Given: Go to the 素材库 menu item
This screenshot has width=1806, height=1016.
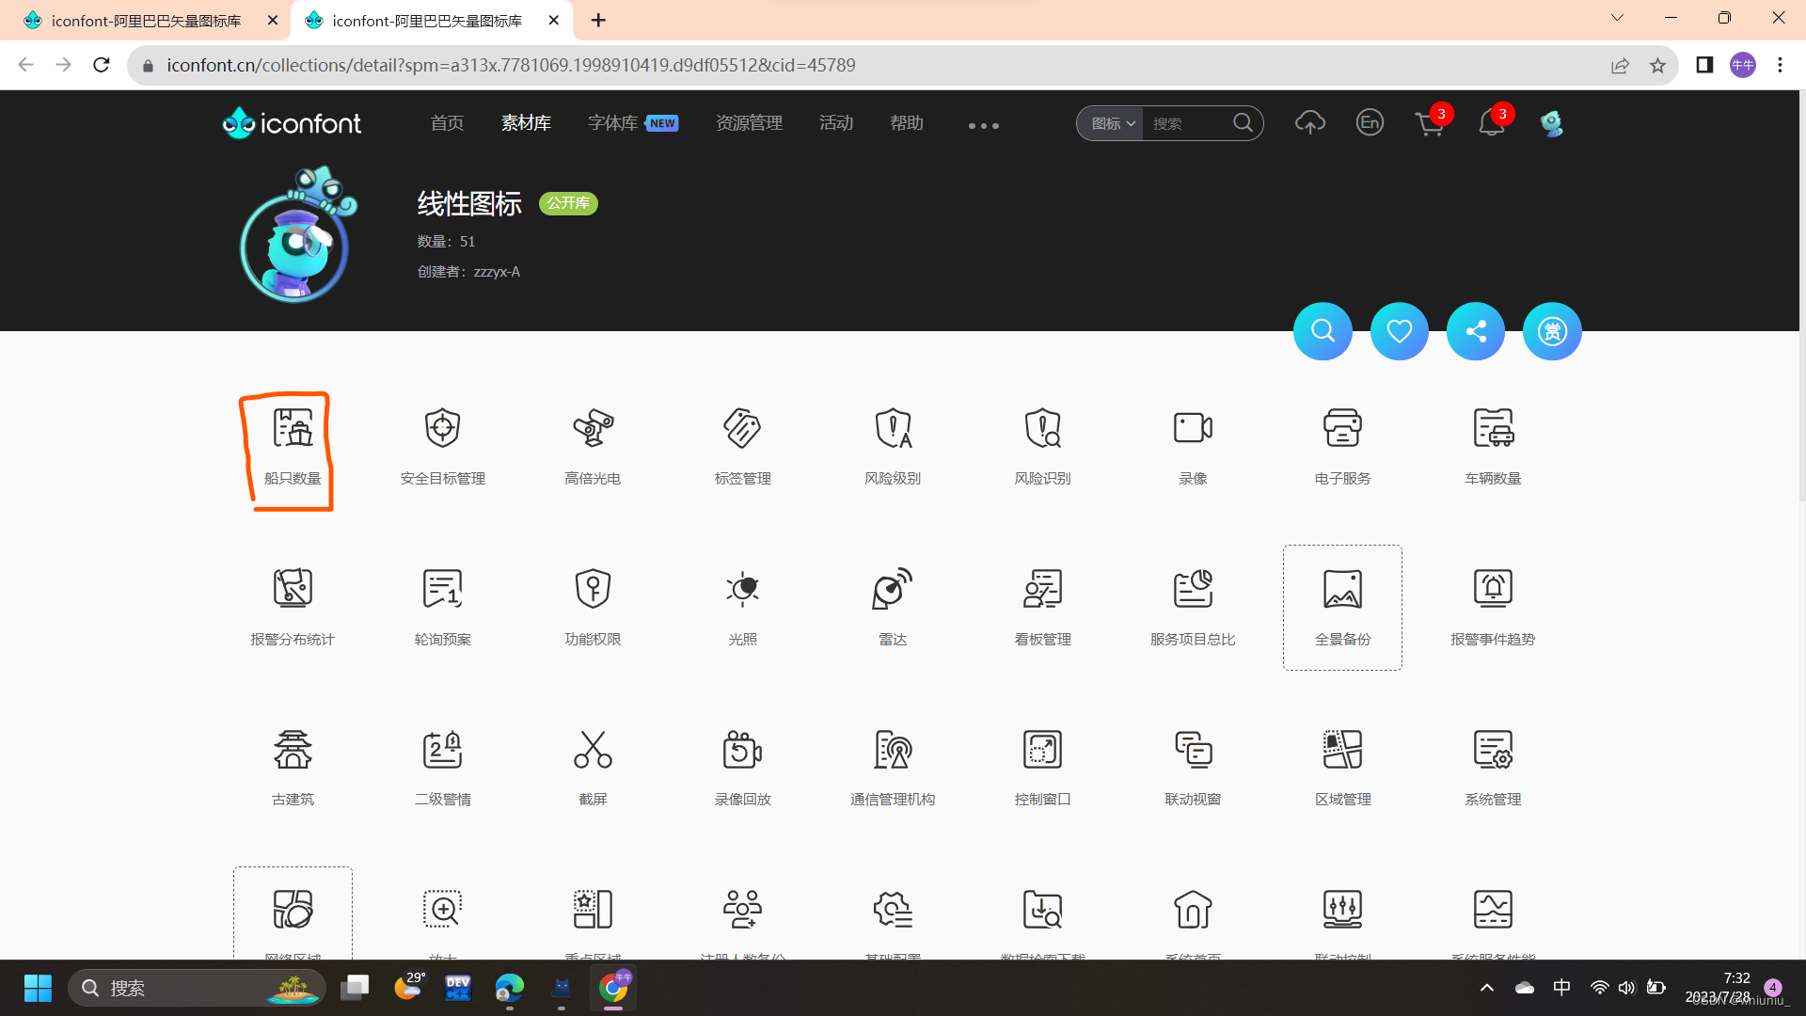Looking at the screenshot, I should 526,122.
